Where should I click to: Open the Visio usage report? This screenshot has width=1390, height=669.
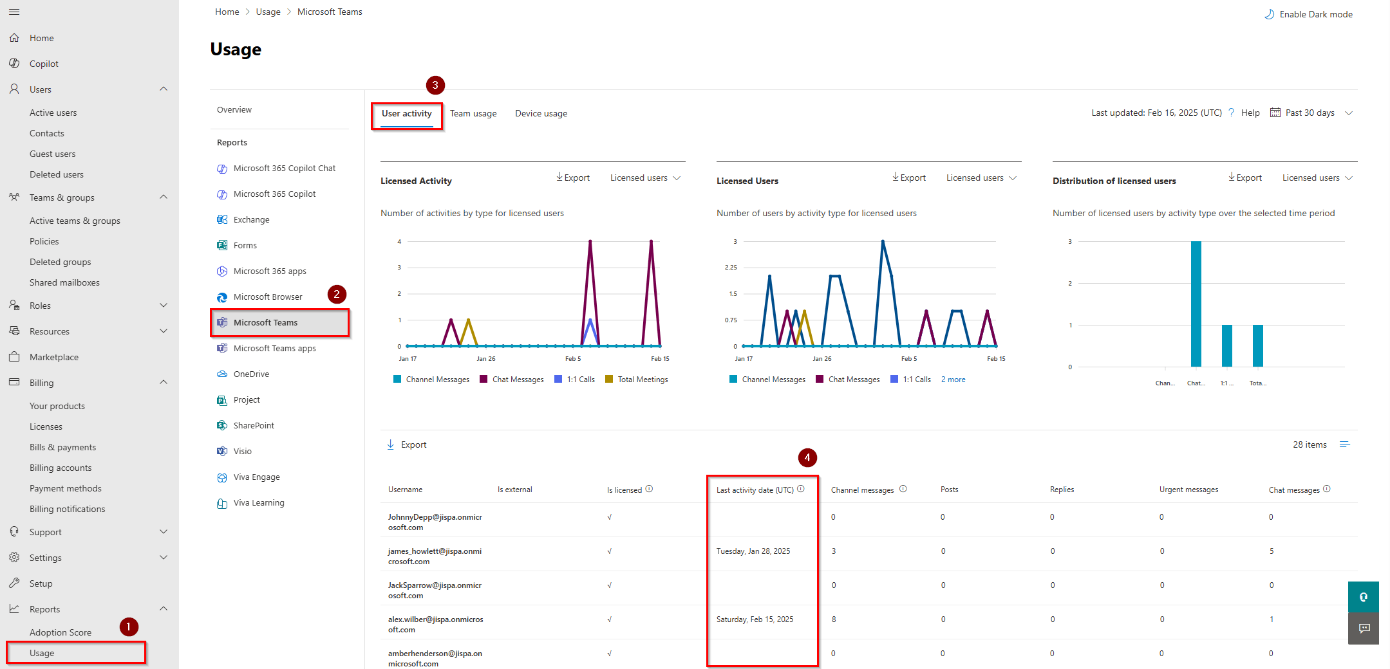coord(242,451)
